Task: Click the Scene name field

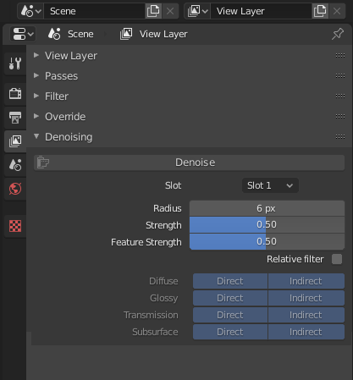Action: point(94,11)
